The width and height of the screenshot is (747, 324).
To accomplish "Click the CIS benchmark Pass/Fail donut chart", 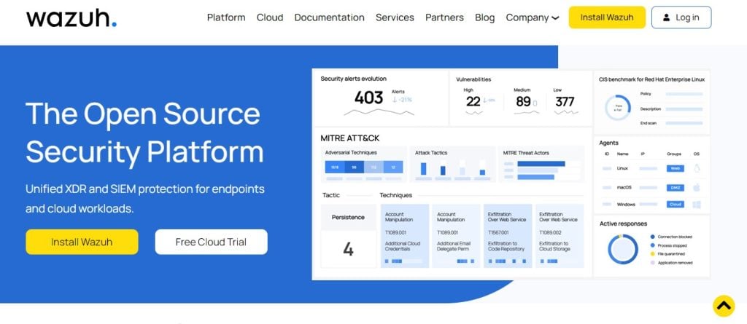I will (x=617, y=108).
